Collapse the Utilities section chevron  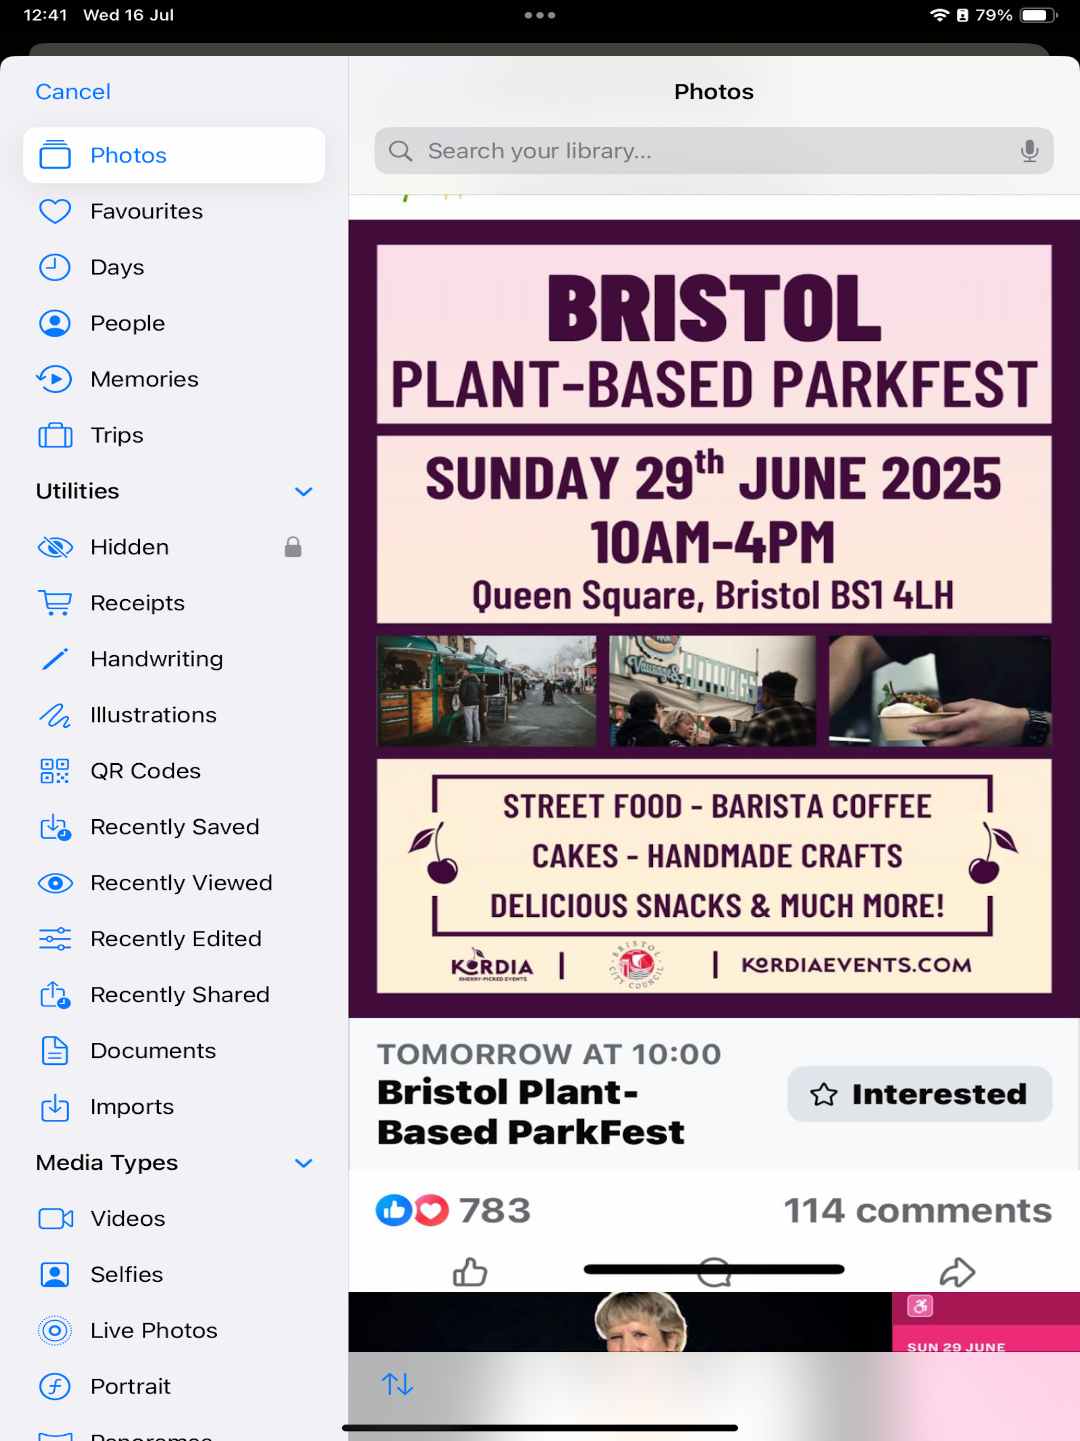click(x=304, y=491)
